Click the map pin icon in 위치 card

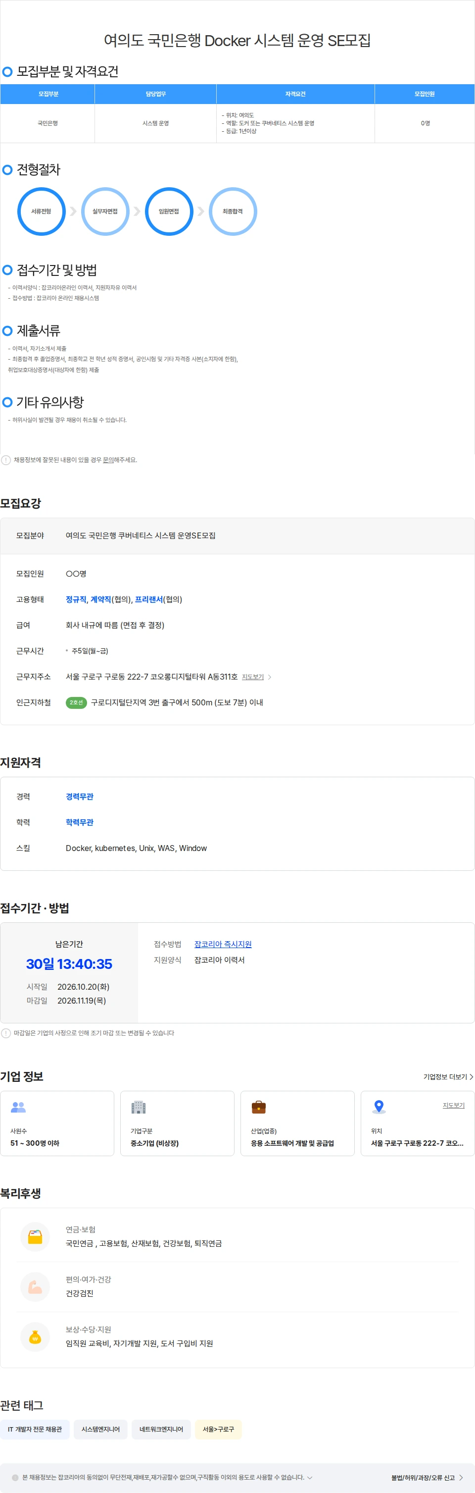click(x=379, y=1107)
